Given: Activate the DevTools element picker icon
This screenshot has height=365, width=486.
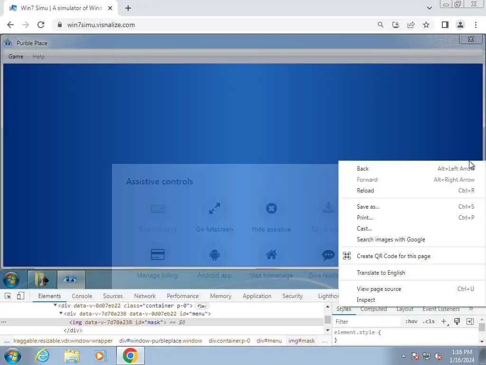Looking at the screenshot, I should click(x=8, y=296).
